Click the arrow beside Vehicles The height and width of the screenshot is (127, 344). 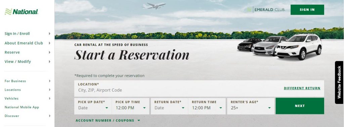[x=50, y=98]
